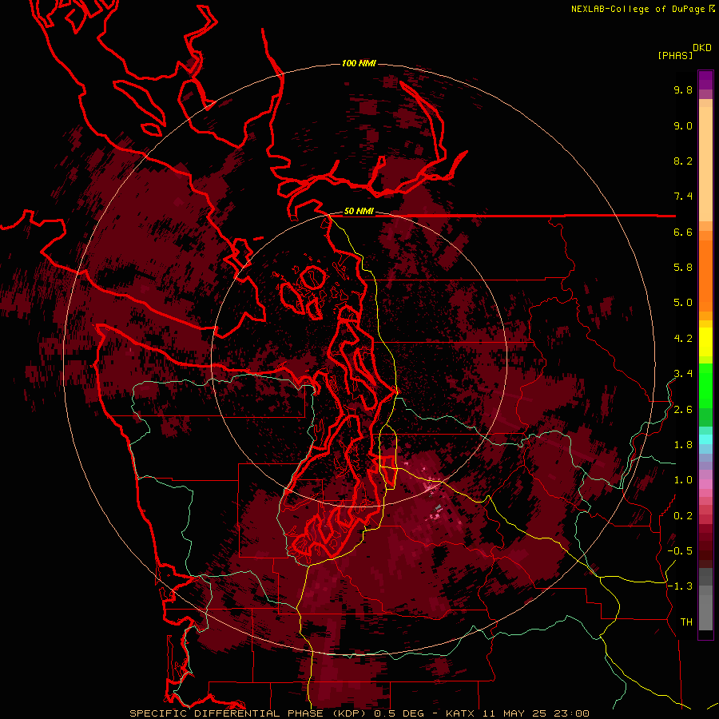The width and height of the screenshot is (719, 719).
Task: Click the 9.0 legend value
Action: [x=683, y=125]
